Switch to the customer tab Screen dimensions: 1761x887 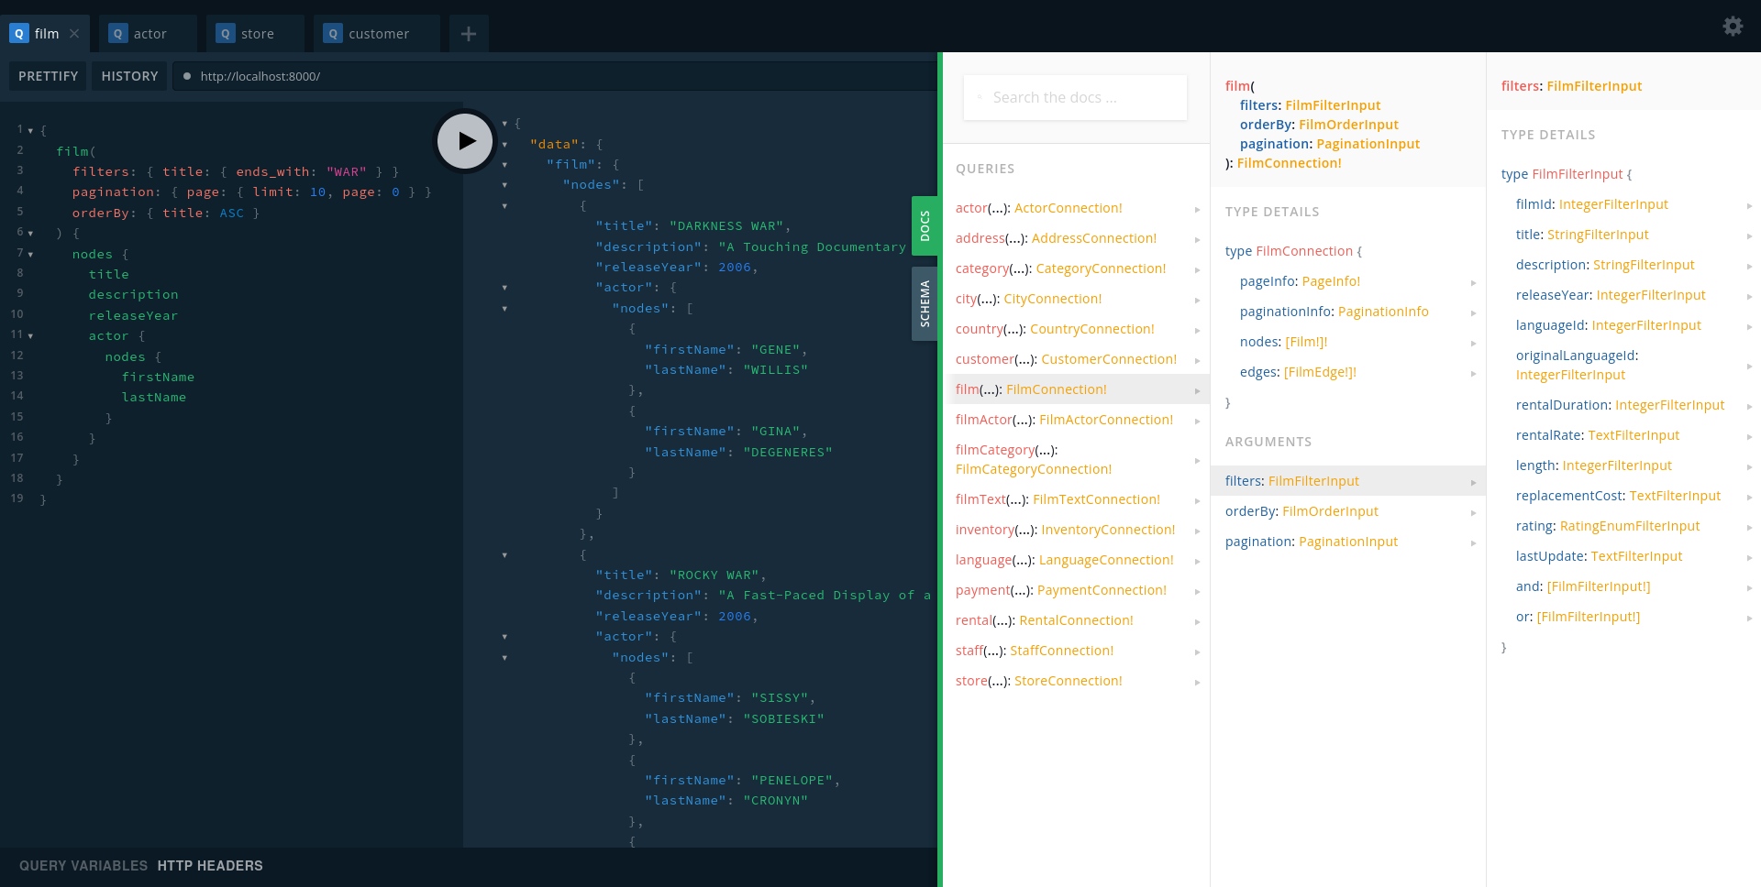coord(377,33)
